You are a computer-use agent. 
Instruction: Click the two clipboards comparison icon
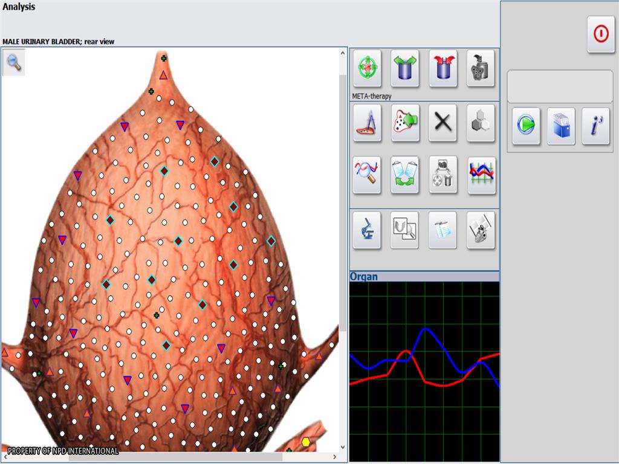pos(405,175)
